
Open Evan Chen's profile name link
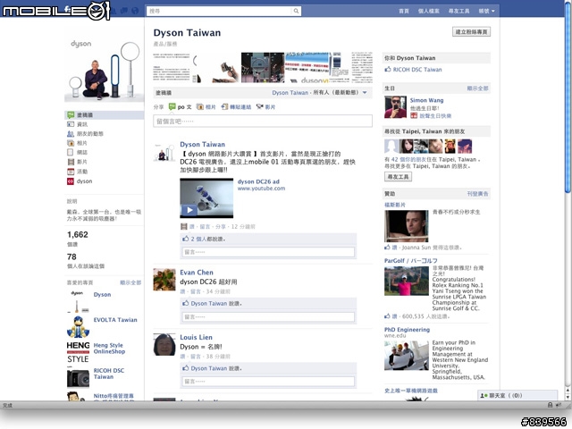(197, 273)
